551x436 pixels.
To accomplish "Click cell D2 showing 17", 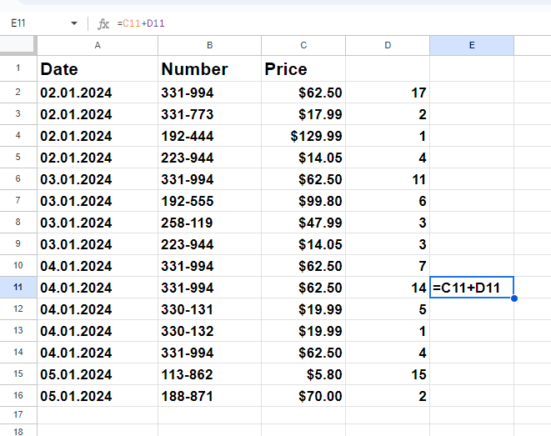I will pyautogui.click(x=388, y=93).
